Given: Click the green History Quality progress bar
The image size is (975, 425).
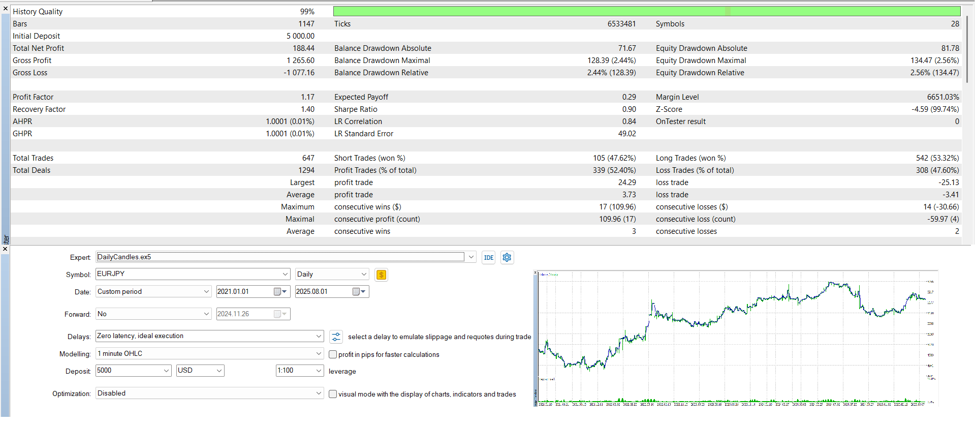Looking at the screenshot, I should 647,11.
